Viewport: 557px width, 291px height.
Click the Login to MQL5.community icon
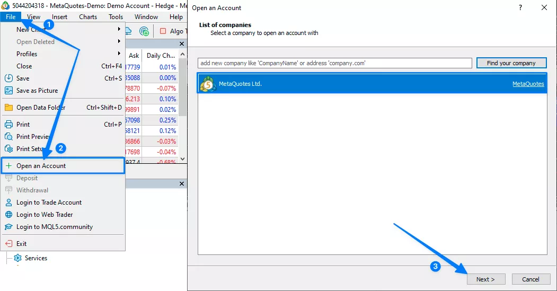click(8, 227)
